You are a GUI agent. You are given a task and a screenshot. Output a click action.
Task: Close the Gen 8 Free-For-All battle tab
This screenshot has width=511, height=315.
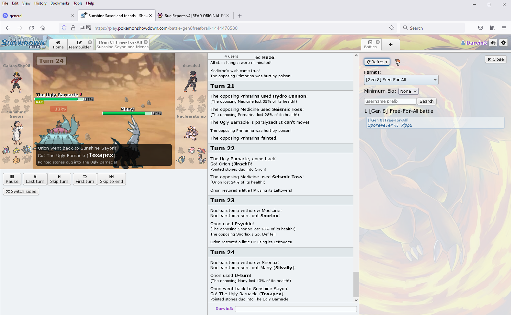pos(146,42)
